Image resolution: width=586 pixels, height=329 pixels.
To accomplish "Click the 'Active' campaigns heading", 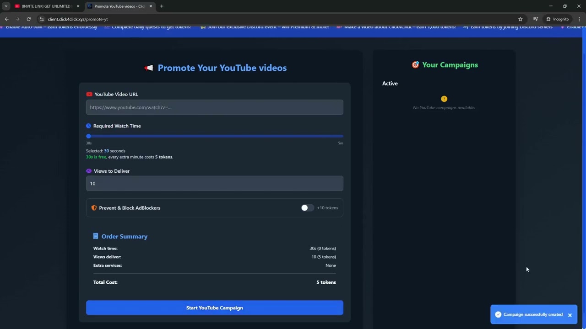I will 390,84.
